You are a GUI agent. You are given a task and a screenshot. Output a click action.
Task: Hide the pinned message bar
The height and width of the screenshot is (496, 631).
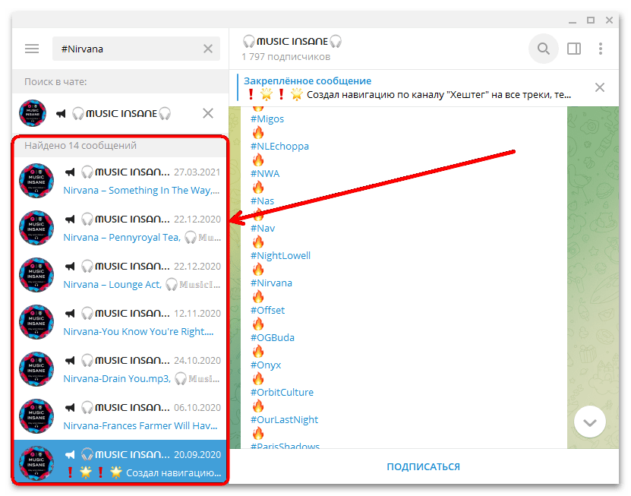coord(600,87)
